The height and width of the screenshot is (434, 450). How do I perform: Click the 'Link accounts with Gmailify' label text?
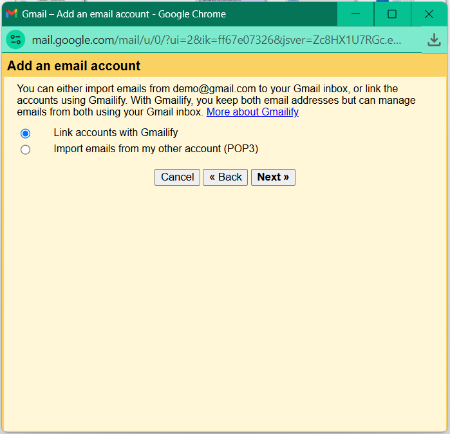click(x=116, y=132)
